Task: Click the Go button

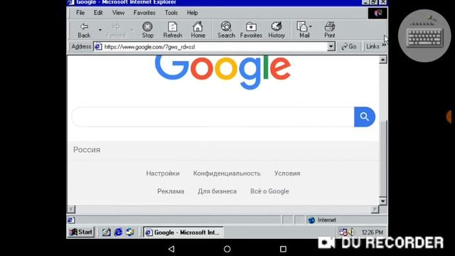Action: click(349, 46)
